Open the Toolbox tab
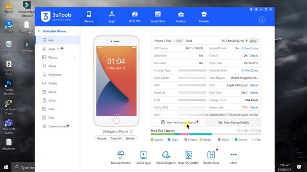This screenshot has height=172, width=307. (x=181, y=17)
